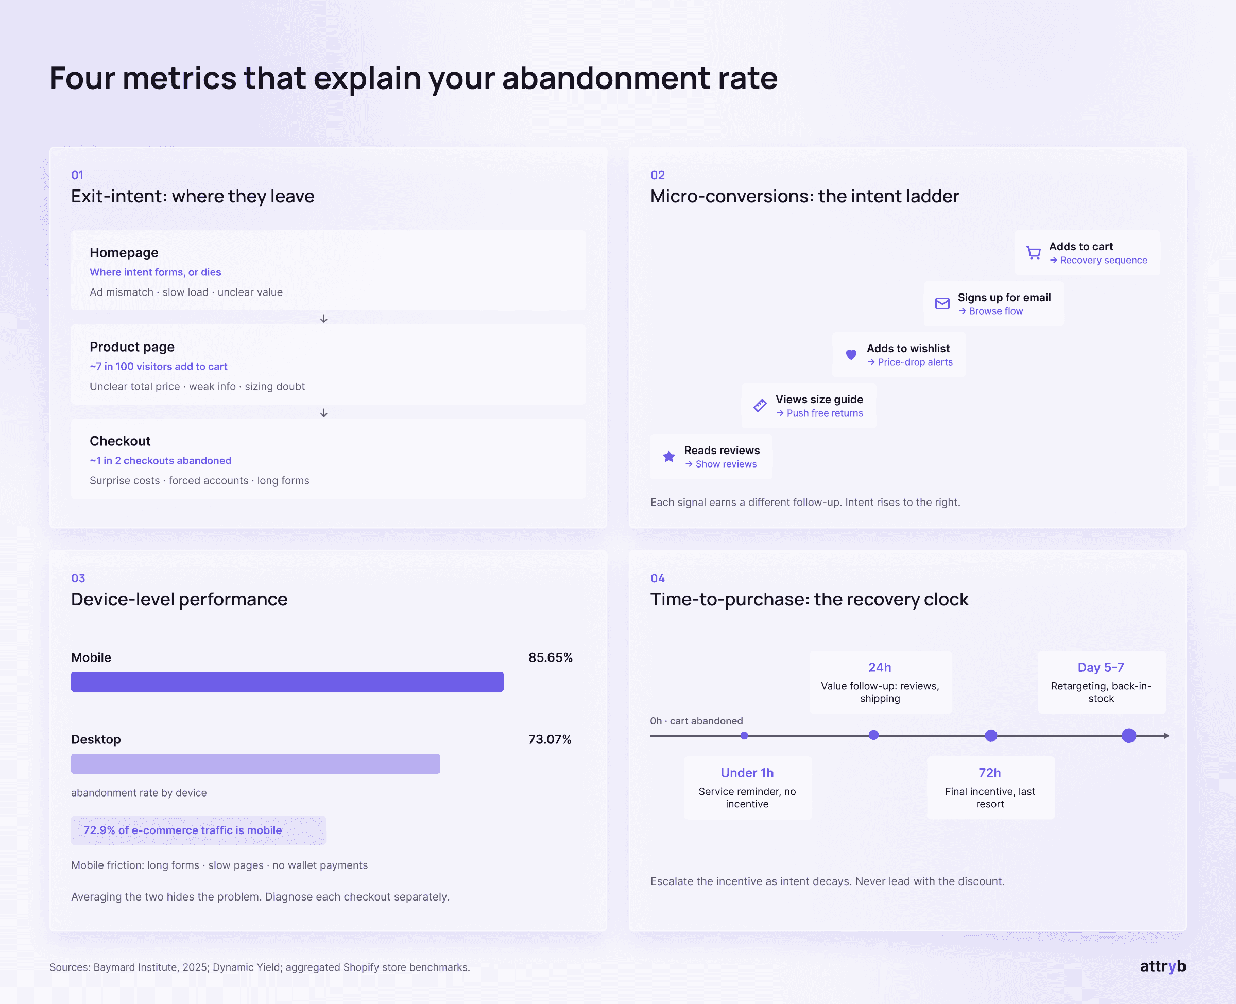Click the Checkout heading
This screenshot has width=1236, height=1004.
tap(119, 441)
